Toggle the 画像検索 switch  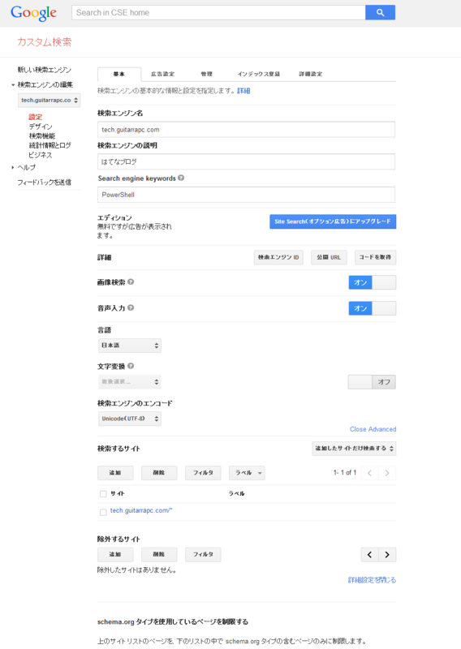(373, 282)
